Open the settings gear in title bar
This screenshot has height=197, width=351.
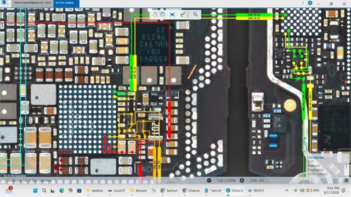point(310,3)
